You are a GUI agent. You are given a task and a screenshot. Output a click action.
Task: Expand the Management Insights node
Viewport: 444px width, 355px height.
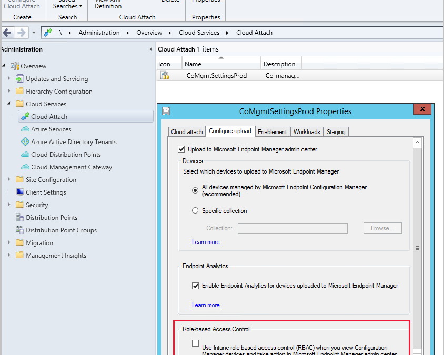click(9, 255)
